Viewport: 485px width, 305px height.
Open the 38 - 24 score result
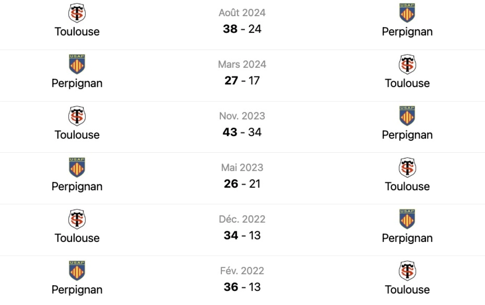242,29
